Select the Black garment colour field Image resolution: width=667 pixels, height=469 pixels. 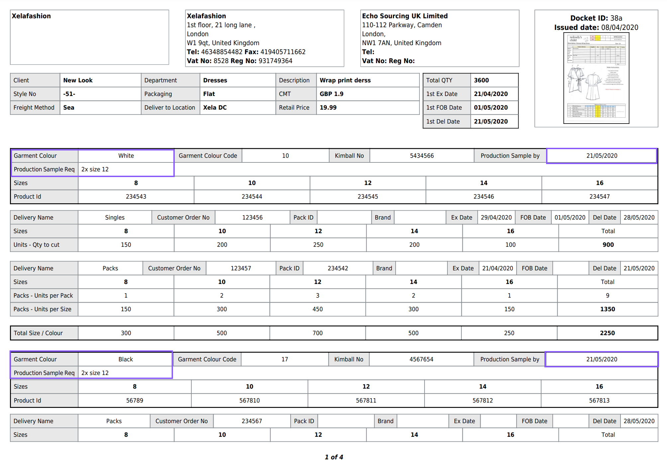(x=125, y=359)
